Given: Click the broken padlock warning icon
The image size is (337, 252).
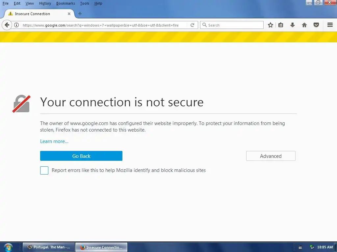Looking at the screenshot, I should pyautogui.click(x=21, y=104).
